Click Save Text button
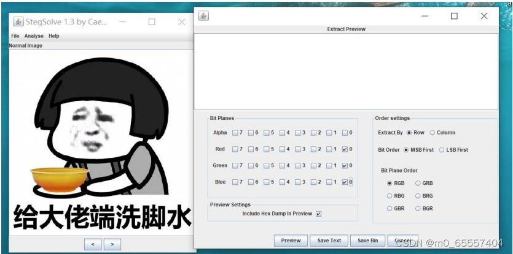513x254 pixels. tap(329, 241)
